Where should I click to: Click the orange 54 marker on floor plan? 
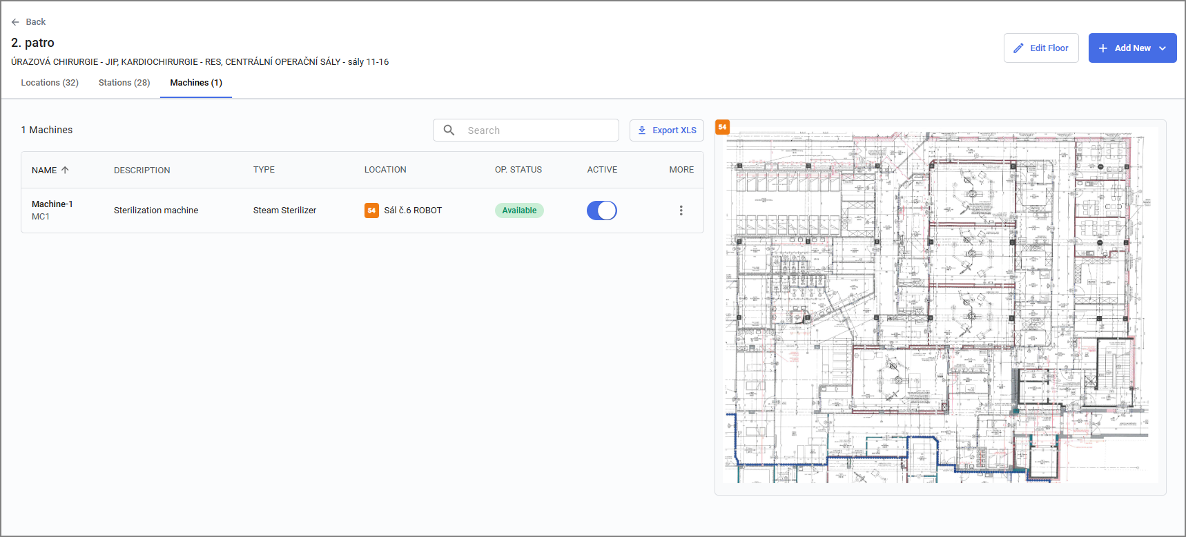click(722, 127)
